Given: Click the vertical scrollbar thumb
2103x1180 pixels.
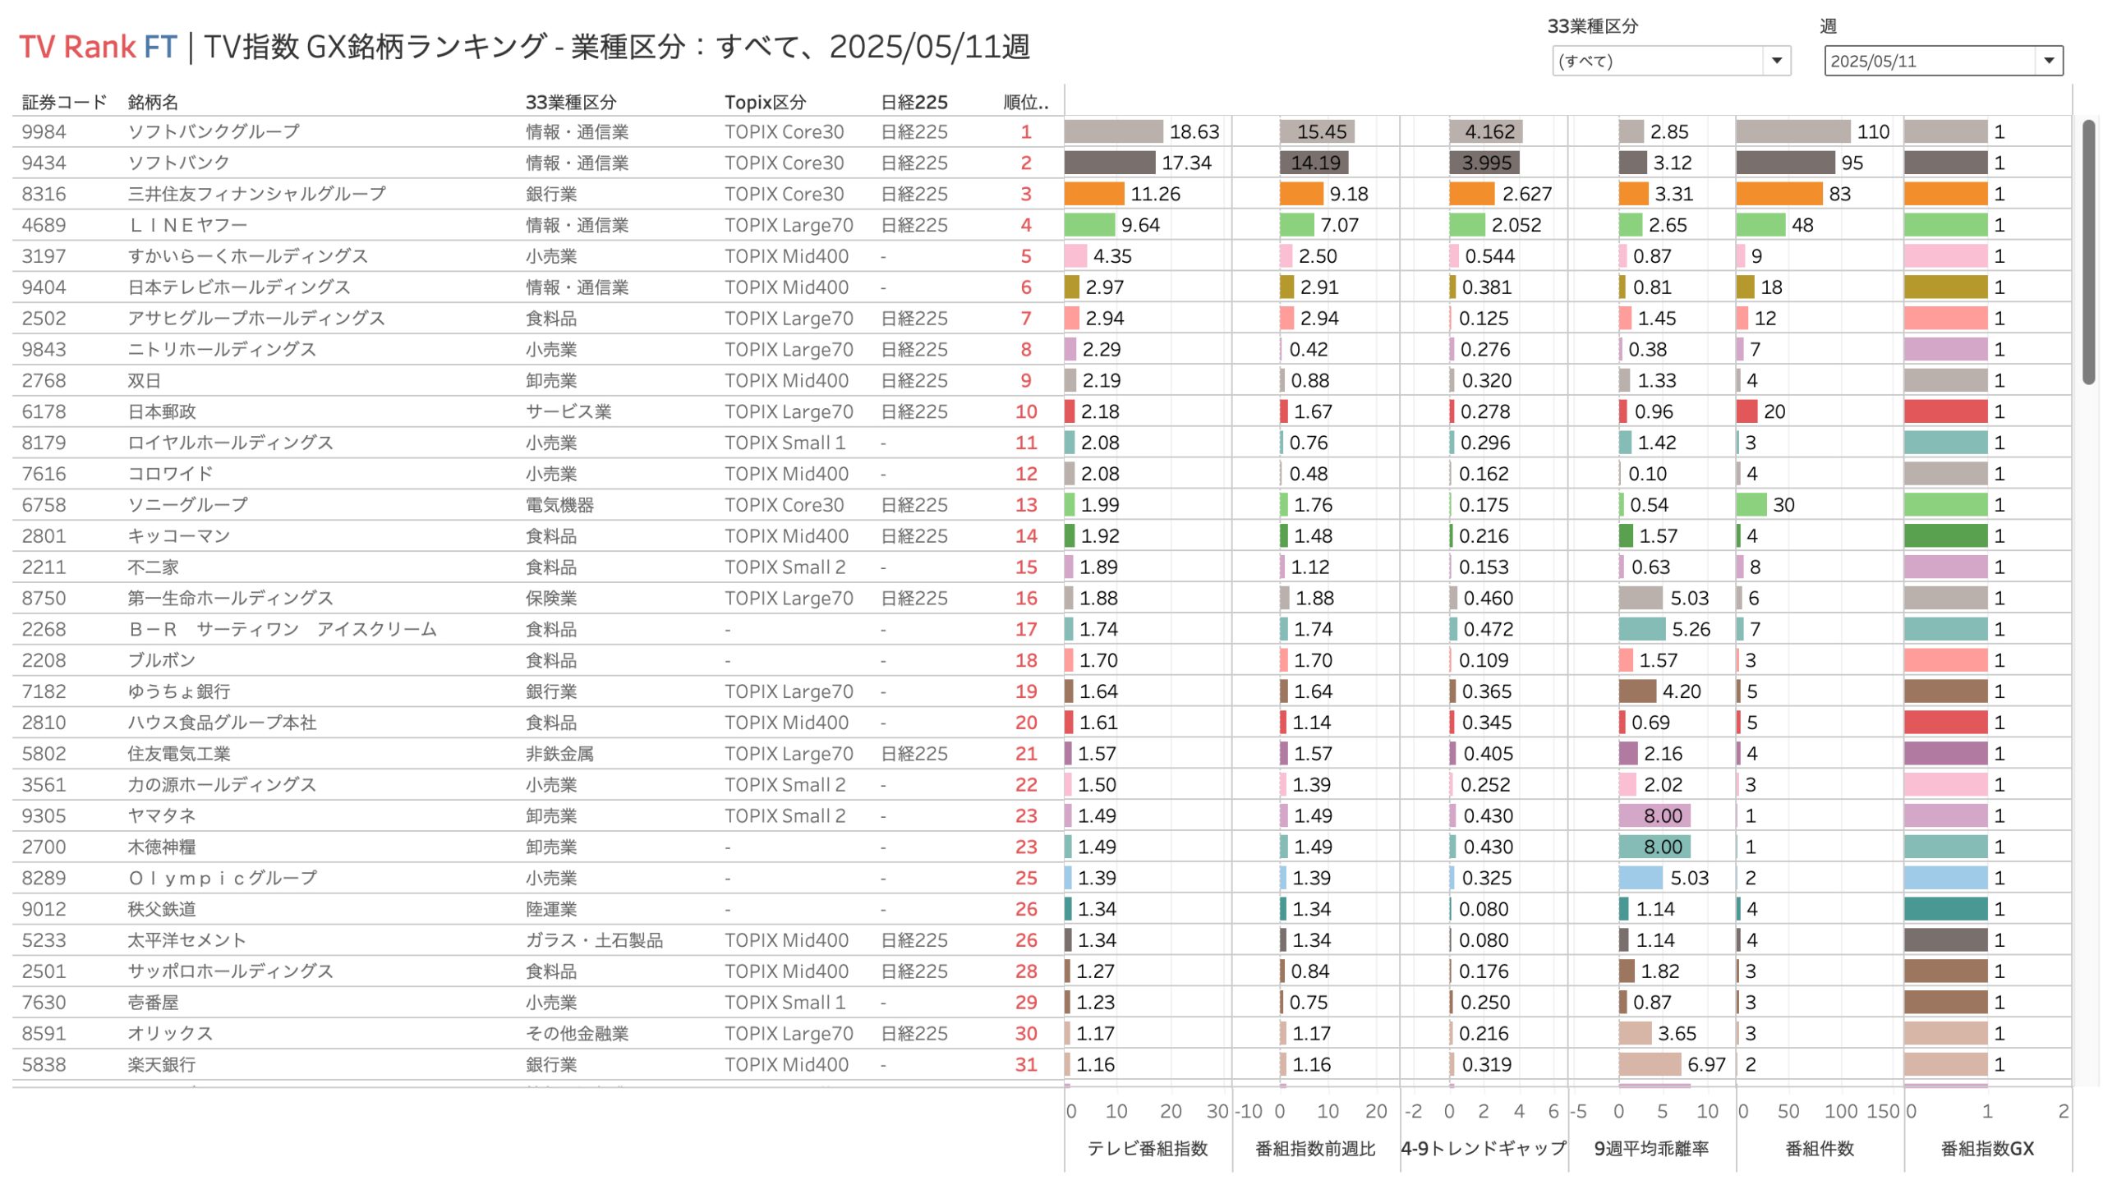Looking at the screenshot, I should tap(2087, 250).
